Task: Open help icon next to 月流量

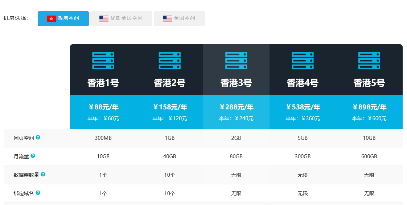Action: 33,156
